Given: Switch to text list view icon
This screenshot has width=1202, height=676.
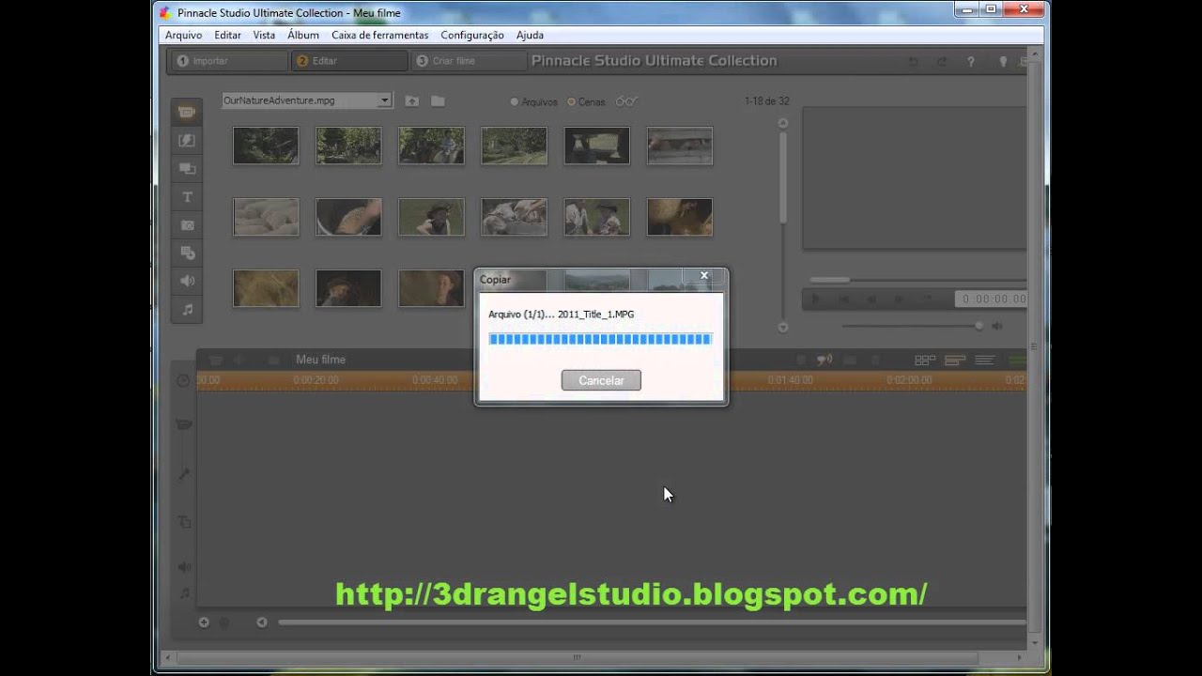Looking at the screenshot, I should pos(985,360).
